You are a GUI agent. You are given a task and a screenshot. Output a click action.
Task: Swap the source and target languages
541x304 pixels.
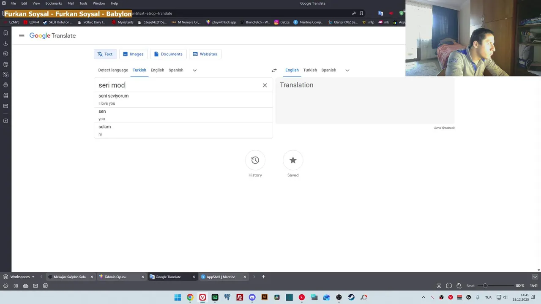(x=274, y=70)
